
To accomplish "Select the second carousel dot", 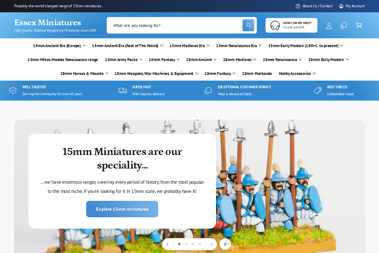I will pos(186,244).
